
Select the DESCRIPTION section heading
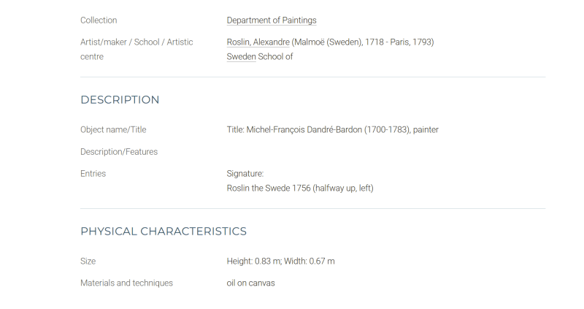tap(120, 100)
